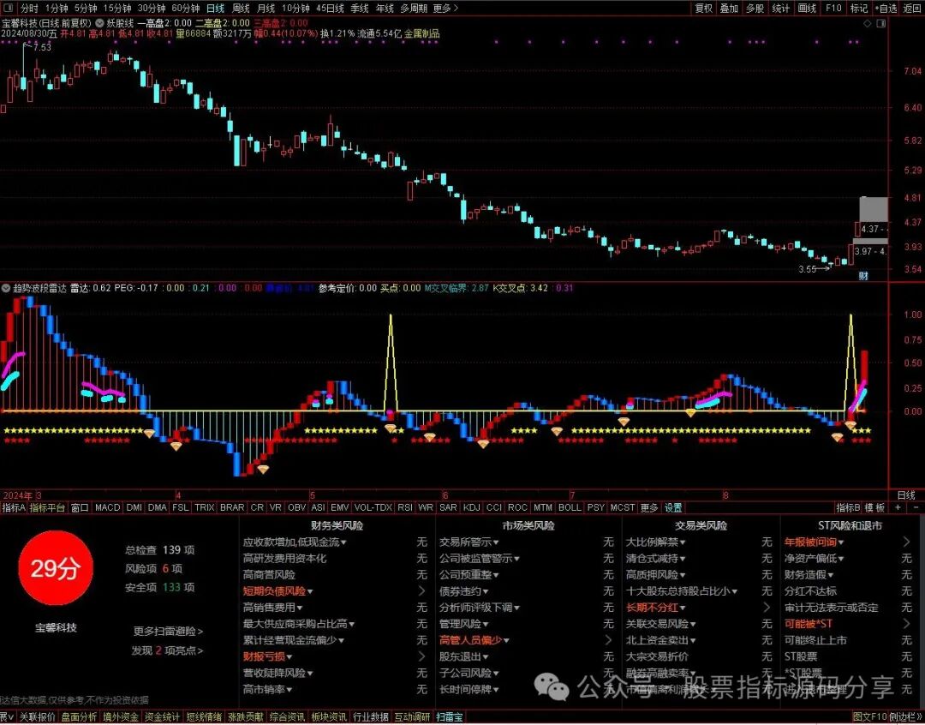The width and height of the screenshot is (925, 725).
Task: Open the 可能被*ST detail arrow
Action: pos(907,624)
